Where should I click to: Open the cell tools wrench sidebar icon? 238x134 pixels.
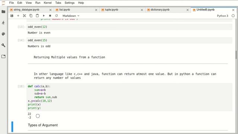point(3,45)
